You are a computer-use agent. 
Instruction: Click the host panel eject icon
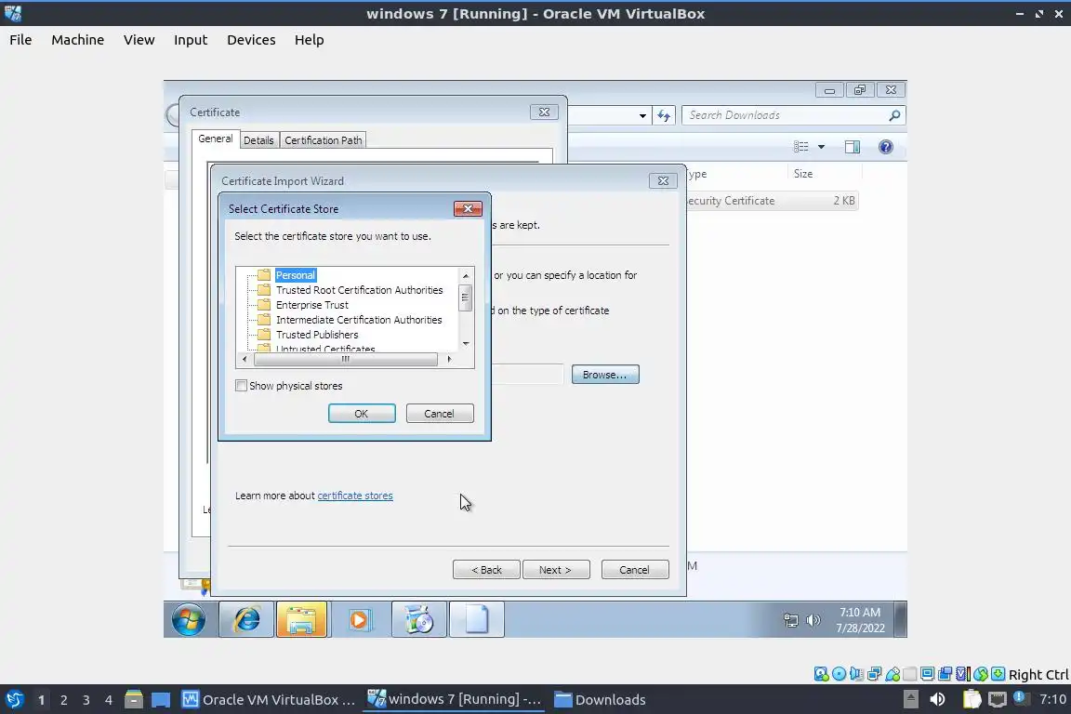point(910,700)
